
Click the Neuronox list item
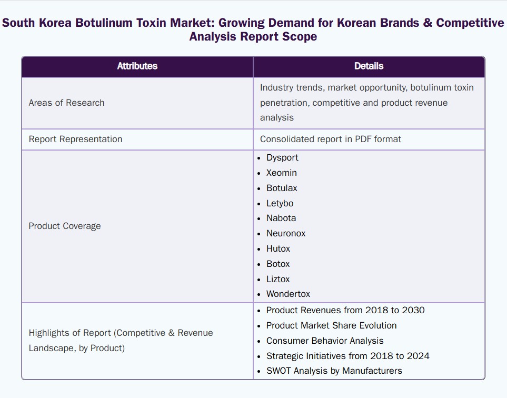286,233
